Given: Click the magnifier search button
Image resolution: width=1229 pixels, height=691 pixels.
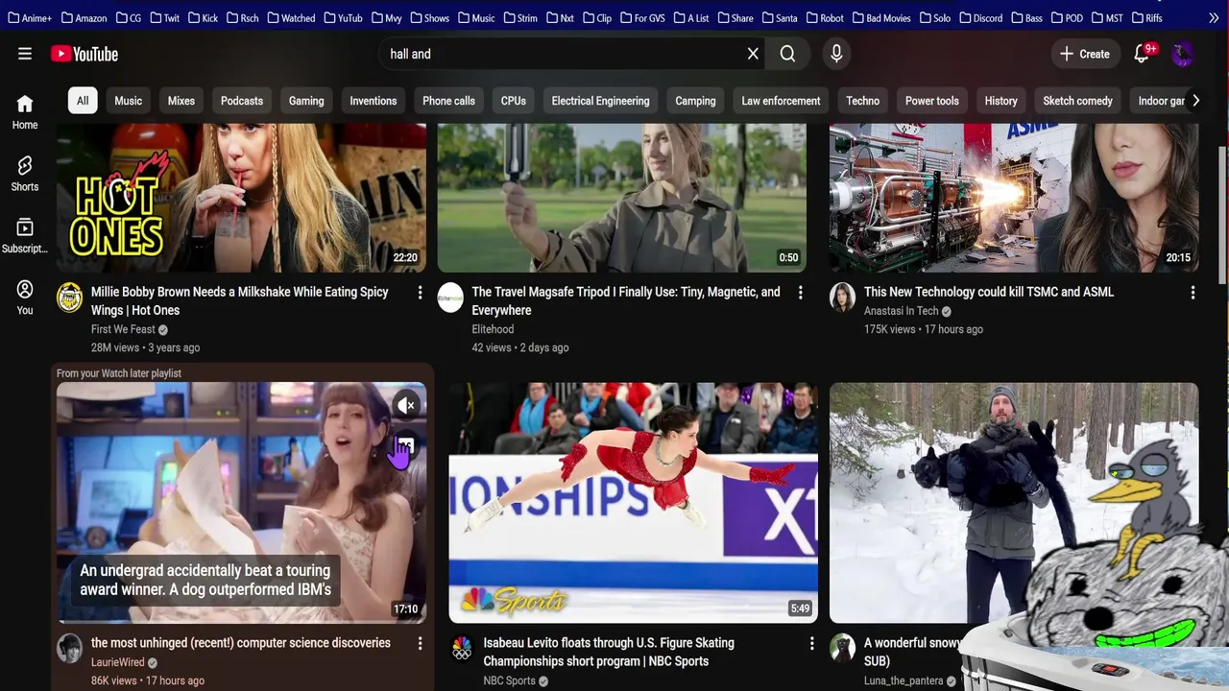Looking at the screenshot, I should point(788,54).
